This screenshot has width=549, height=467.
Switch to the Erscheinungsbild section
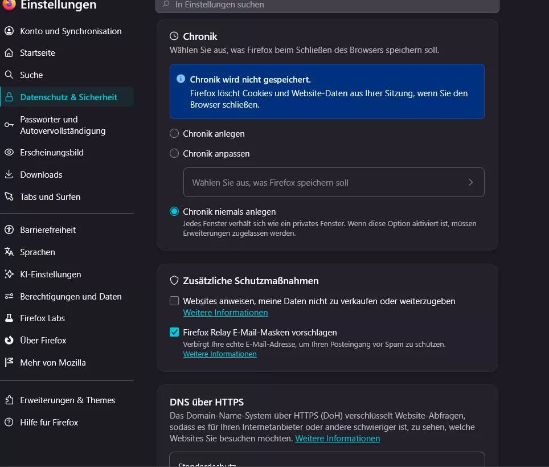(67, 153)
